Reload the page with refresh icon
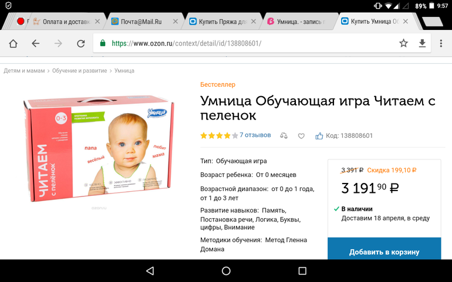The image size is (452, 282). 81,43
